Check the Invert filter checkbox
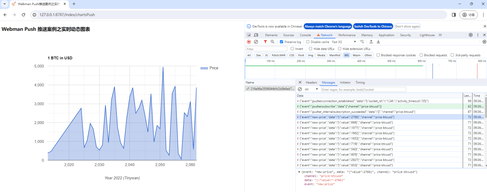This screenshot has width=487, height=192. tap(292, 49)
